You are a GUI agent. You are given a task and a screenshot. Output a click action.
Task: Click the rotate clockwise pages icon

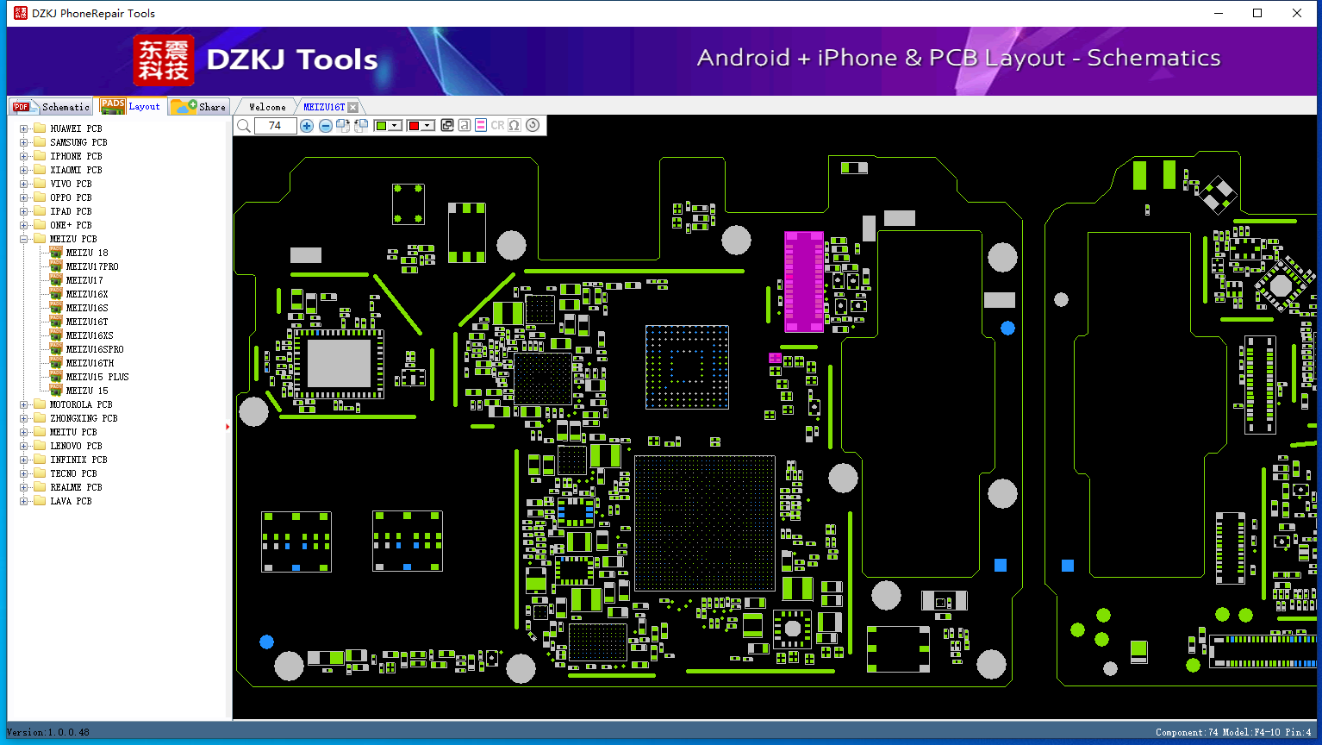(x=343, y=126)
